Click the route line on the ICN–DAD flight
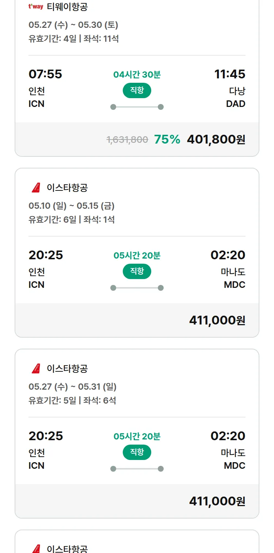The width and height of the screenshot is (274, 553). click(137, 107)
